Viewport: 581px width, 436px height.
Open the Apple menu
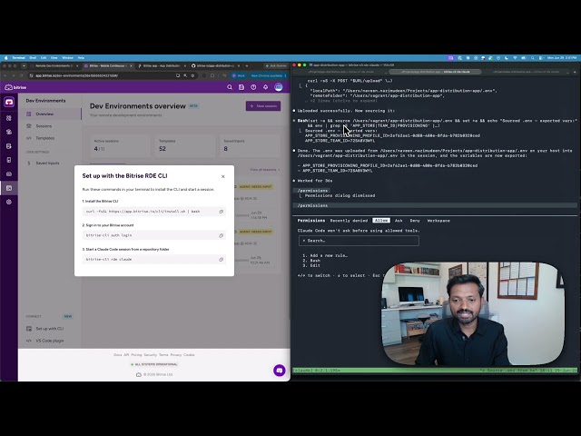pyautogui.click(x=5, y=58)
